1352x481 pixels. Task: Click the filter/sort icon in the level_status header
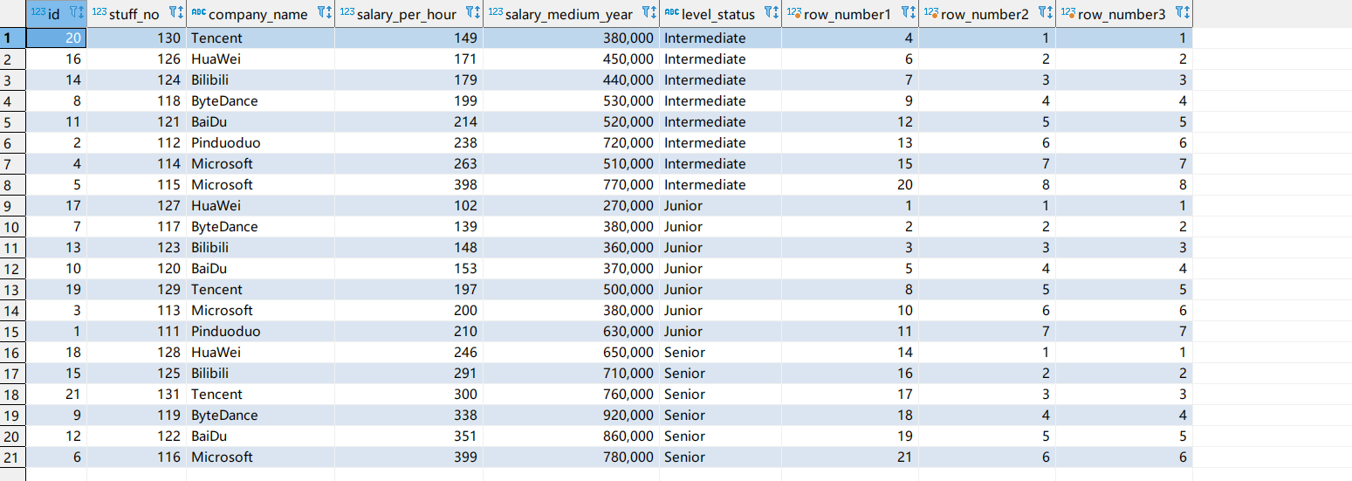(x=771, y=13)
